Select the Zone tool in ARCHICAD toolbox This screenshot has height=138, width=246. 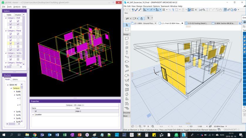pos(127,104)
